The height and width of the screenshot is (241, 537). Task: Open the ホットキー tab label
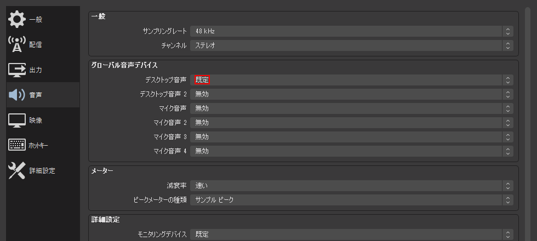38,146
